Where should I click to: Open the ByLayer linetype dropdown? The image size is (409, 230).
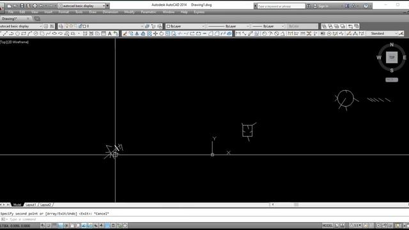pyautogui.click(x=229, y=26)
